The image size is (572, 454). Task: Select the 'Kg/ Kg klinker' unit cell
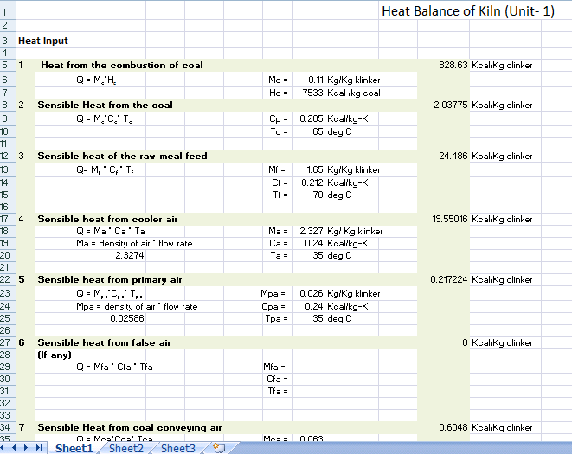[355, 231]
